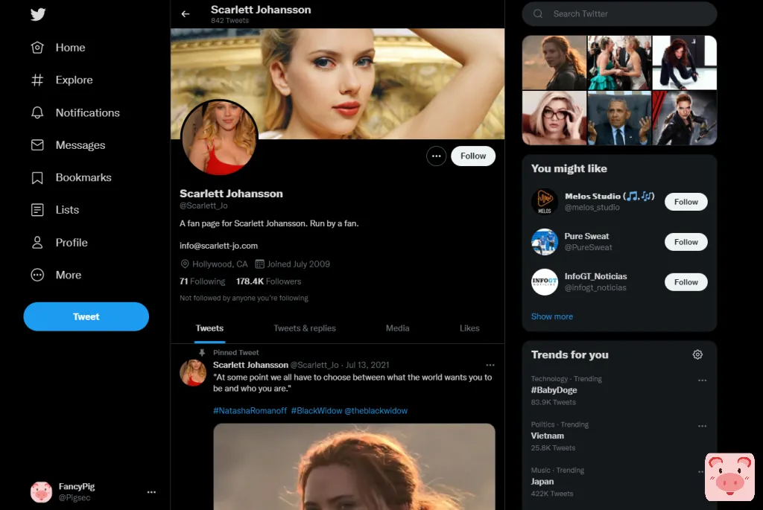Follow the Scarlett Johansson account
The width and height of the screenshot is (763, 510).
473,156
